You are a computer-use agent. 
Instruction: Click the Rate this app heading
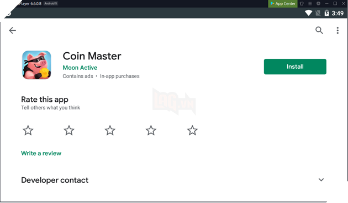[x=45, y=100]
